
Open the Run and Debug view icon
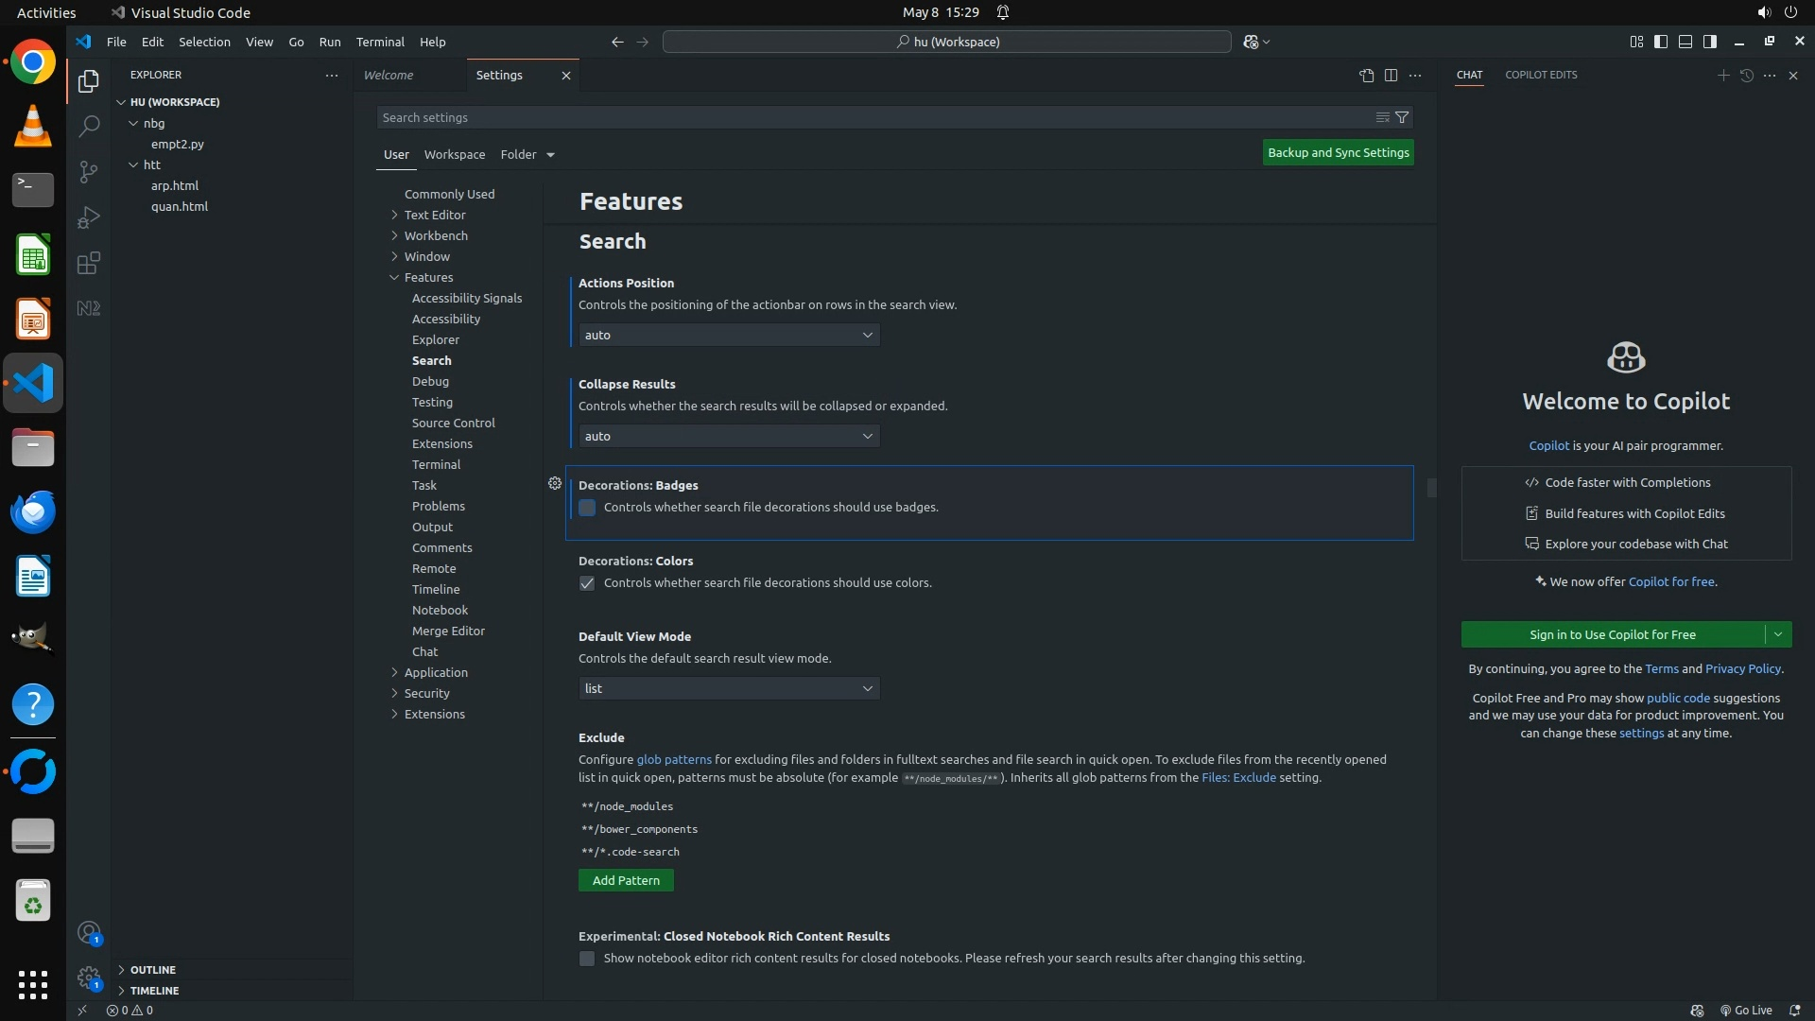(x=88, y=217)
